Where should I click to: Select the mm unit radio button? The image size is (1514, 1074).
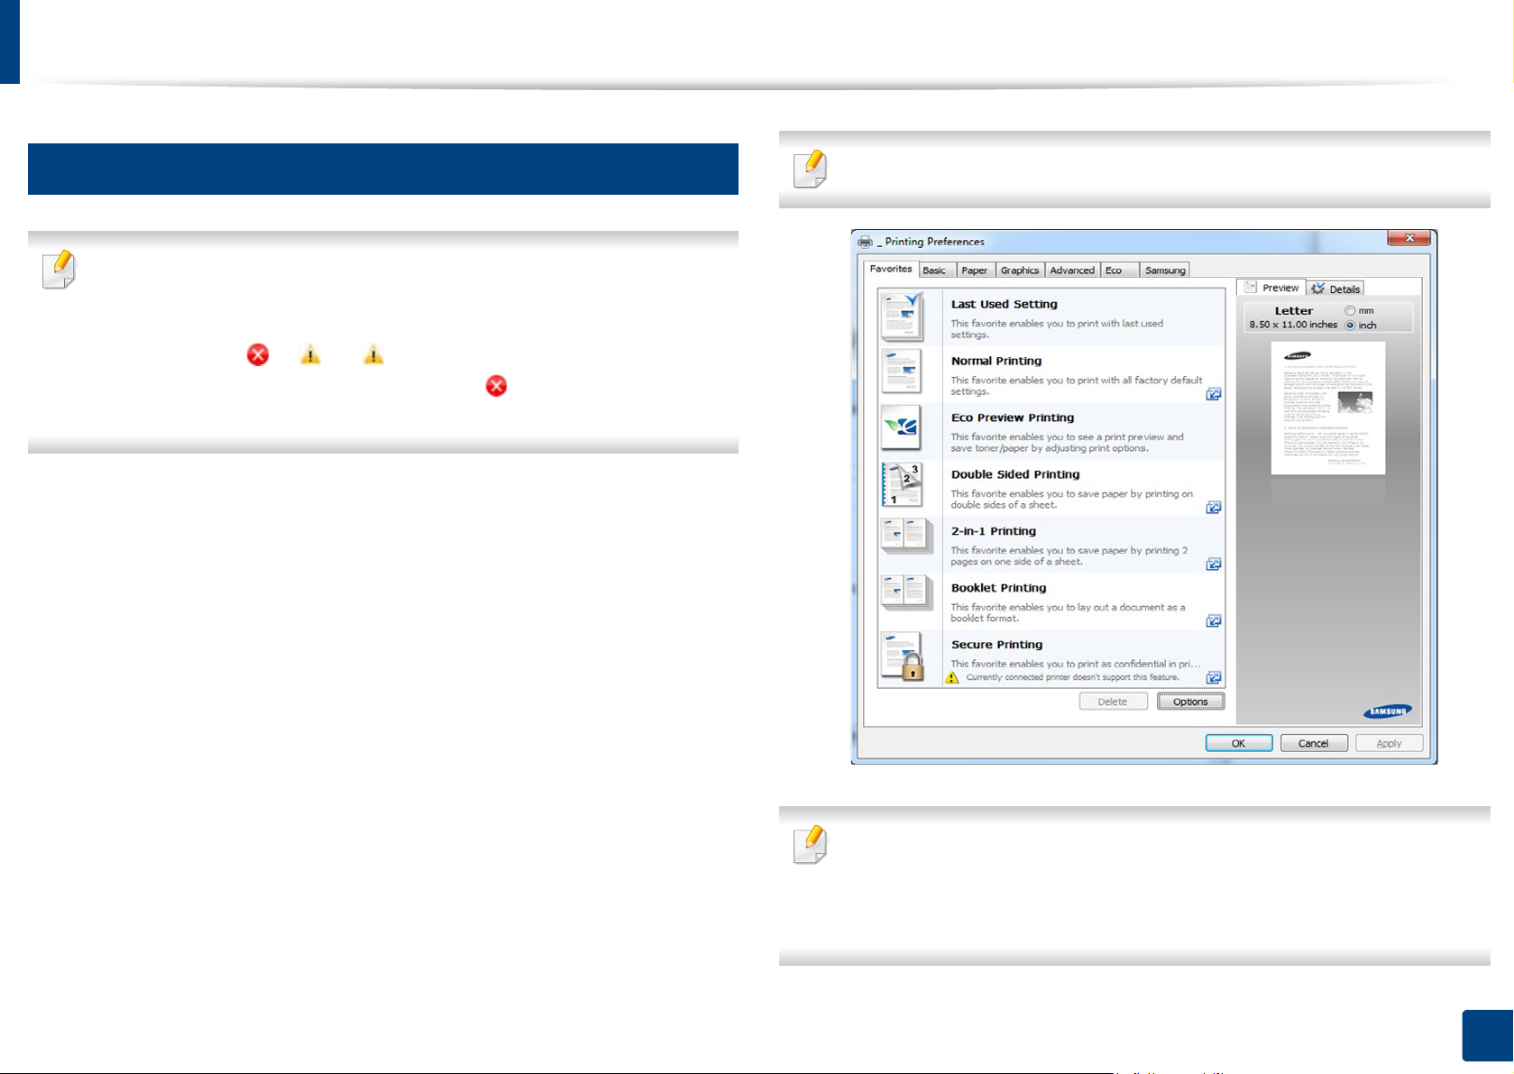[x=1350, y=310]
